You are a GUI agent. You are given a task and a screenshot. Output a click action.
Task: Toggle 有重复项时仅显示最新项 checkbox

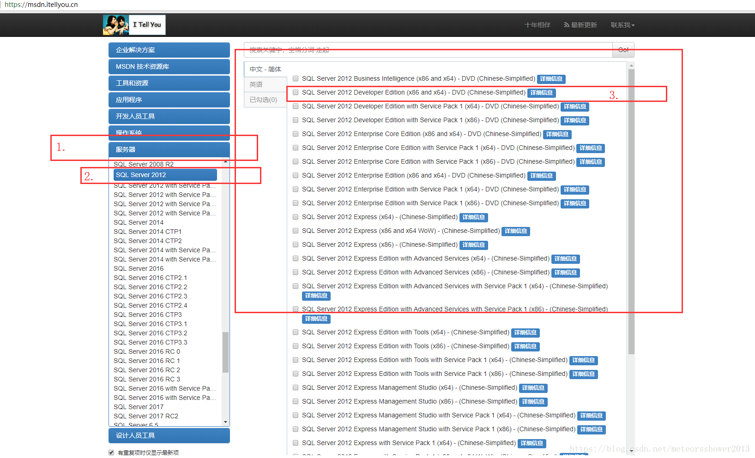coord(111,452)
